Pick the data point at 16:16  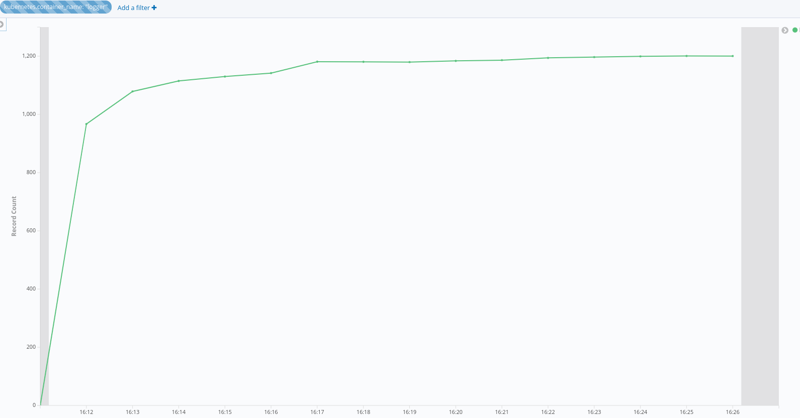[x=271, y=73]
